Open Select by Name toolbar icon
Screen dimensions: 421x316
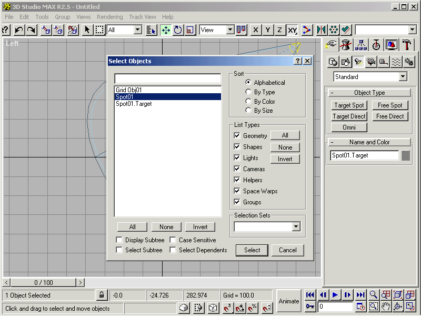click(151, 30)
